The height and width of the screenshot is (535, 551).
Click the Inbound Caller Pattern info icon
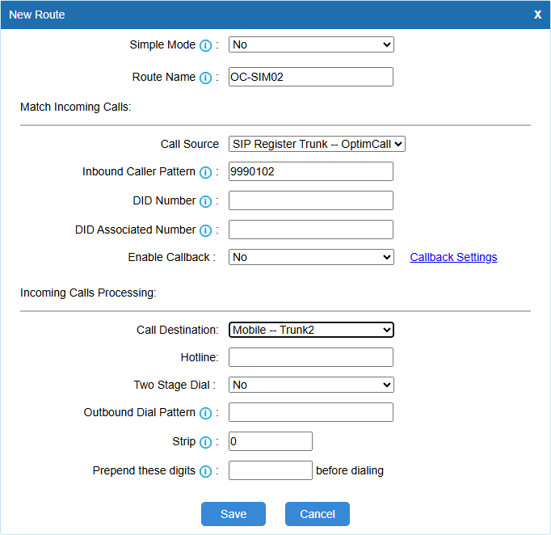tap(205, 172)
